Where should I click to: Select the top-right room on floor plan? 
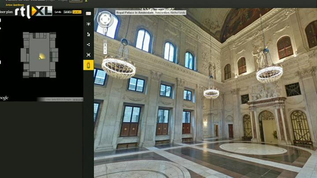pos(53,36)
